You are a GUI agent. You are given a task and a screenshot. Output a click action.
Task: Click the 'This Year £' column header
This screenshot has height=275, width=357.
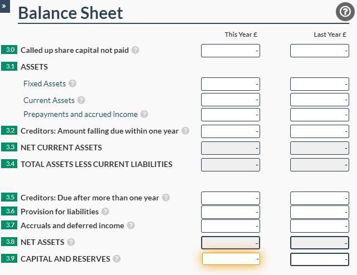tap(241, 35)
